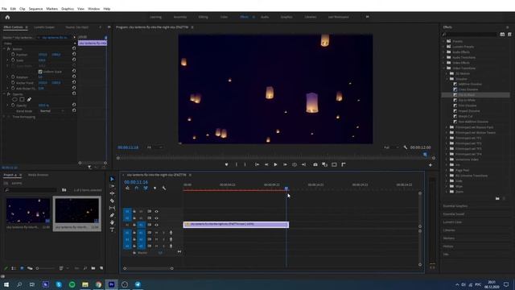The height and width of the screenshot is (290, 515).
Task: Select the Slip tool
Action: (112, 208)
